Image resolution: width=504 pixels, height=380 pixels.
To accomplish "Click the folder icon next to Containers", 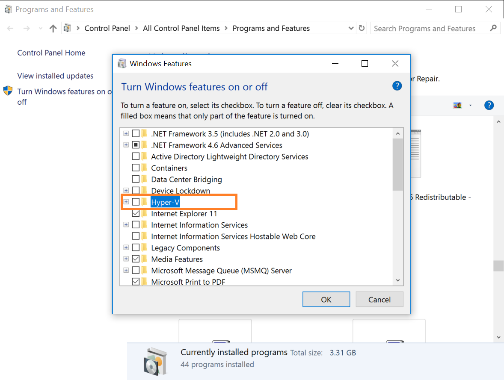I will [144, 168].
